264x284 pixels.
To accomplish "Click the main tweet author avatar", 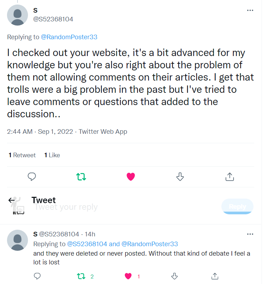I will [x=17, y=15].
